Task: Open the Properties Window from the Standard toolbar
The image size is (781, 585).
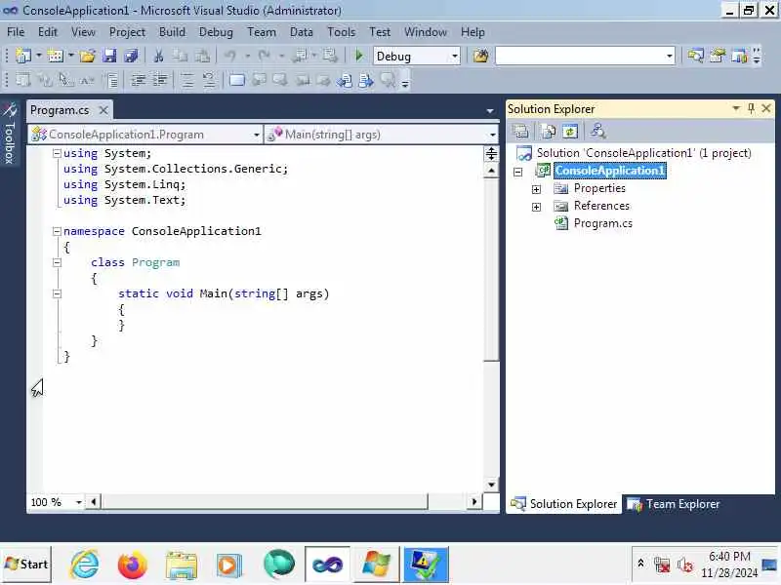Action: pyautogui.click(x=718, y=56)
